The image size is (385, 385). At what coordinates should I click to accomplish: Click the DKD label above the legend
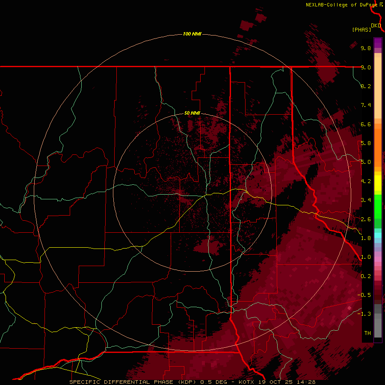click(x=376, y=25)
